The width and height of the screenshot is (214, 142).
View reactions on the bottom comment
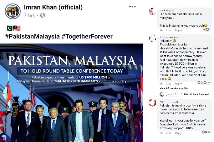(206, 132)
